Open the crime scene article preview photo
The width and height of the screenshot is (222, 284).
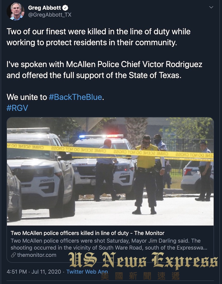(x=110, y=171)
